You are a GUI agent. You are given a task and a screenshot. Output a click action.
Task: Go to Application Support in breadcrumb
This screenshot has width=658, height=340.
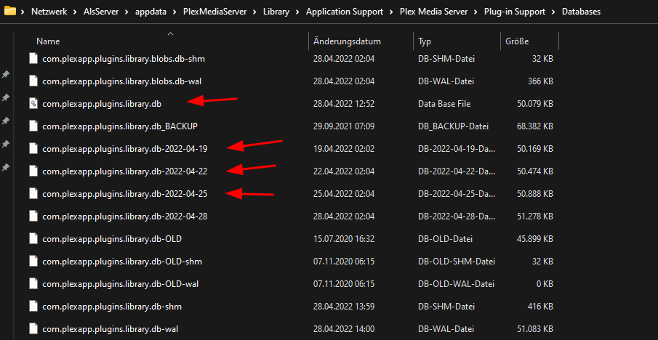345,12
